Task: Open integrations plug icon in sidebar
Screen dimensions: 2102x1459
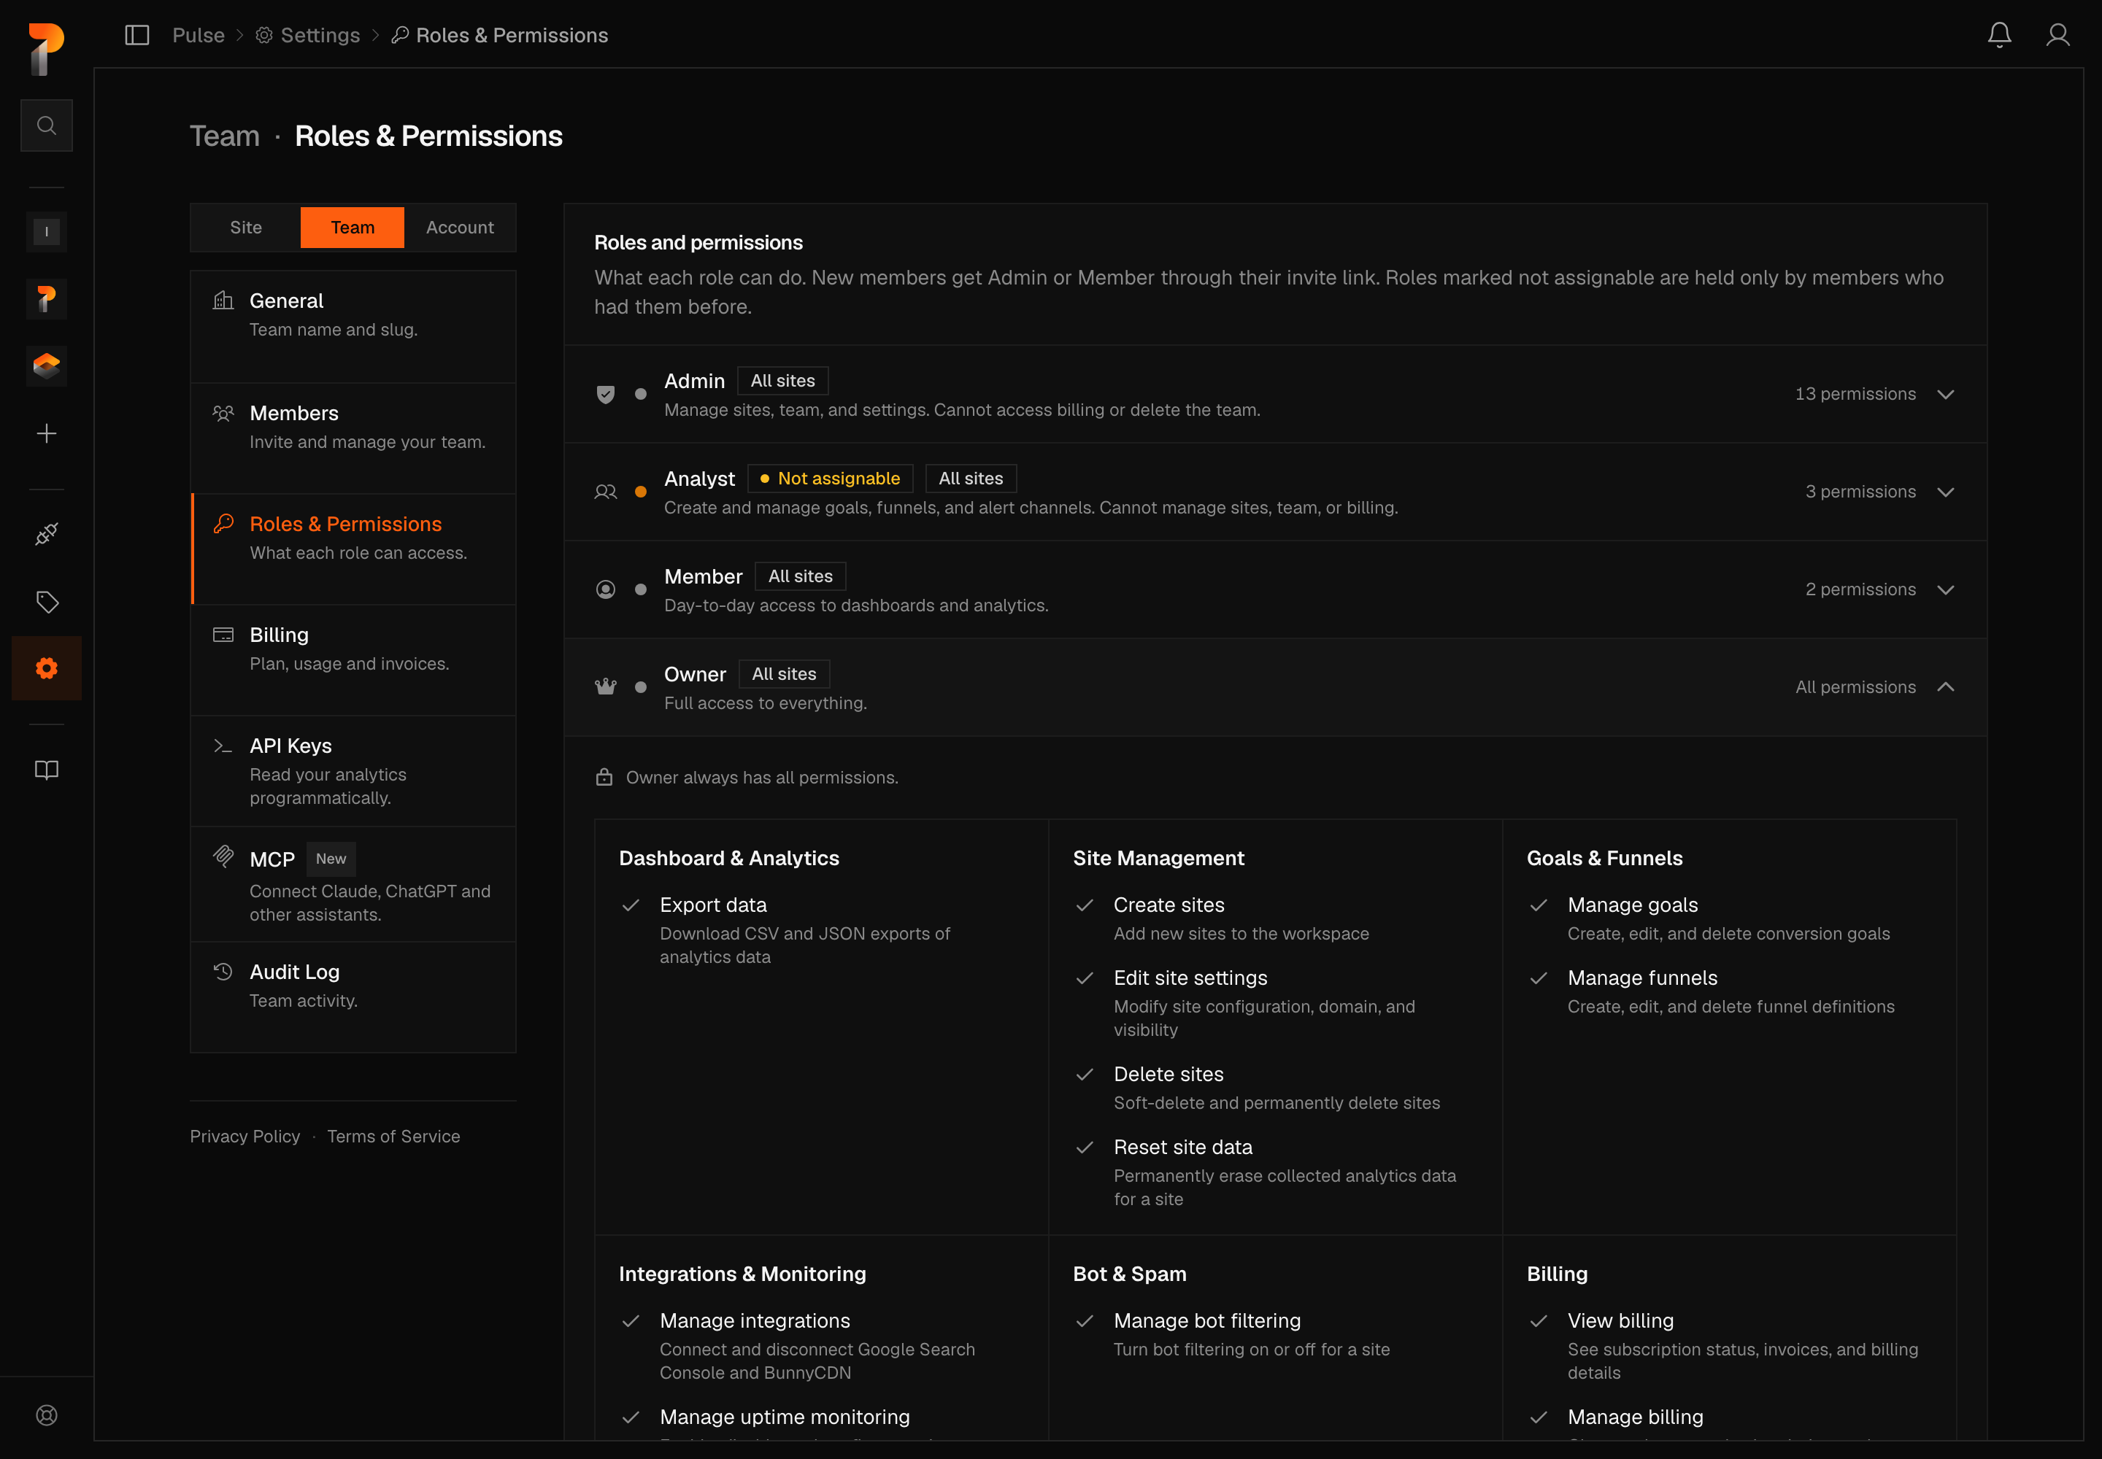Action: pos(47,534)
